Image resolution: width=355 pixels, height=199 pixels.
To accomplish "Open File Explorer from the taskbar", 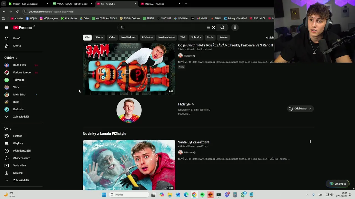I will pyautogui.click(x=170, y=195).
